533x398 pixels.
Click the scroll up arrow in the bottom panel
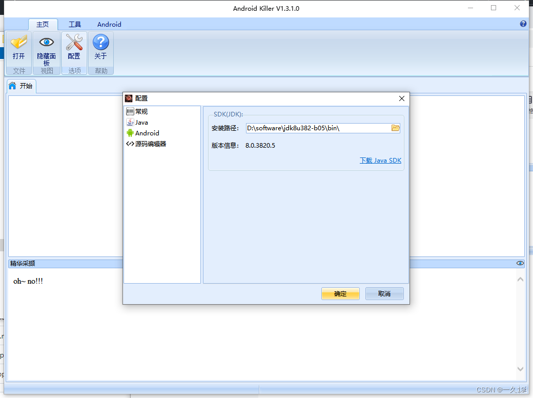coord(520,280)
